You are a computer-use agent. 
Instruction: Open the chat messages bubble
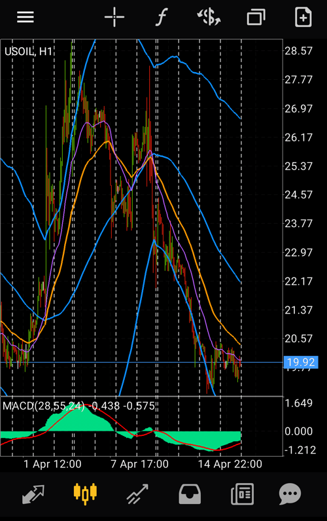[290, 494]
